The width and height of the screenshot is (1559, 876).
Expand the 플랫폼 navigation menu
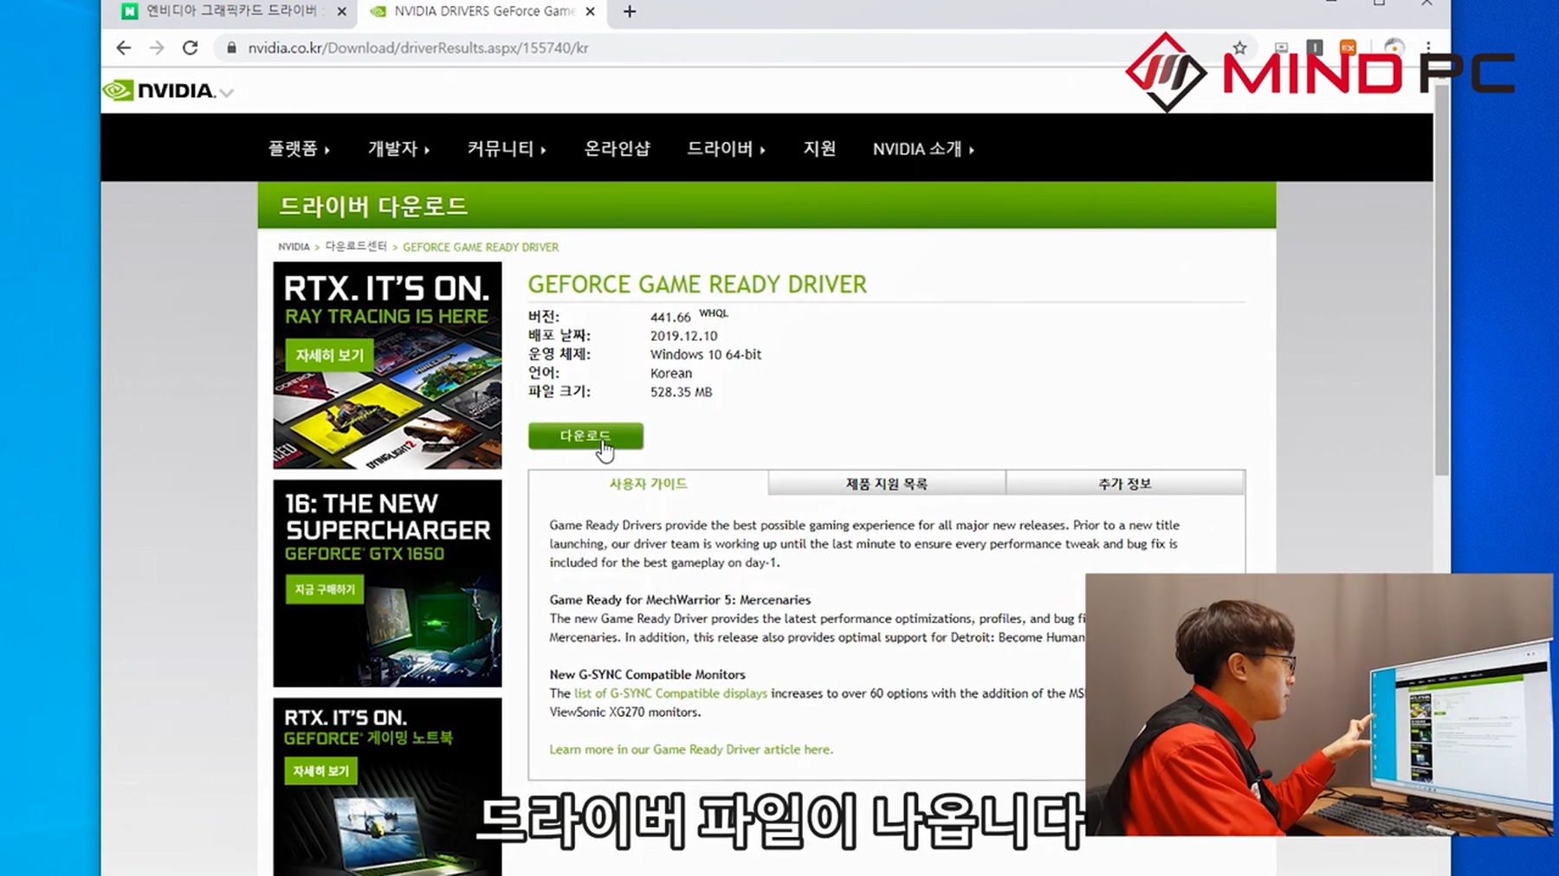click(299, 149)
